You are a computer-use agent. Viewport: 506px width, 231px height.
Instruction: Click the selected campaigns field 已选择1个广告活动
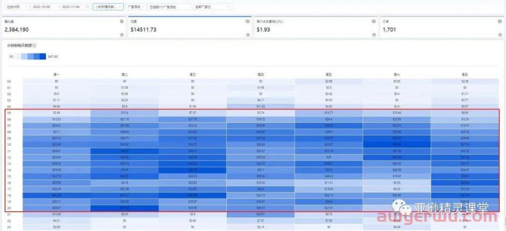click(169, 7)
